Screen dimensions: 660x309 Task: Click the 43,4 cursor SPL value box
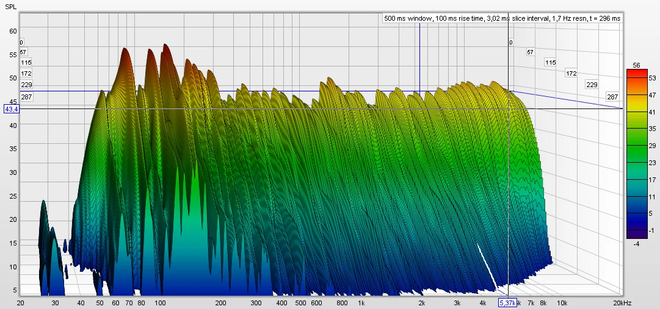coord(12,109)
